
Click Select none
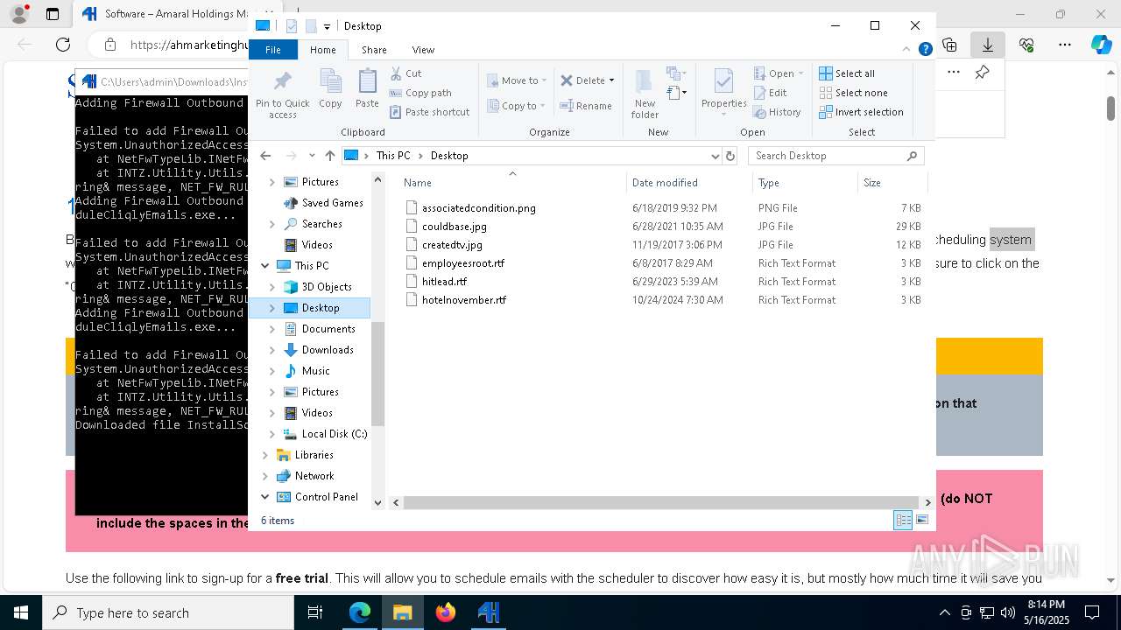(x=853, y=93)
